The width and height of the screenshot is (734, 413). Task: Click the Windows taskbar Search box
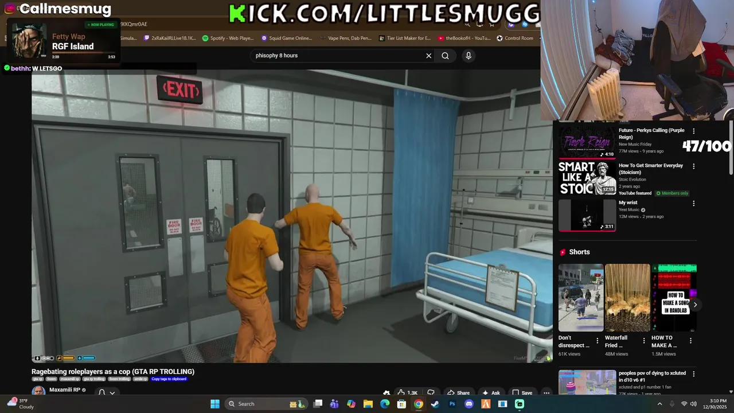coord(266,404)
